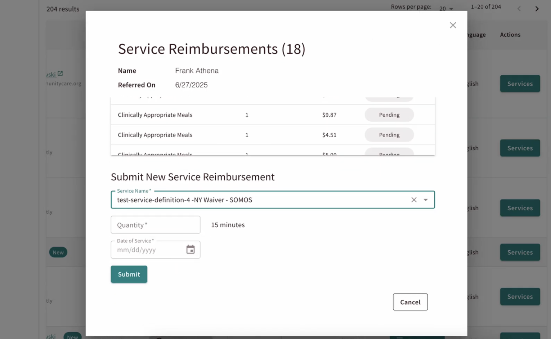Click inside the Service Name combo box
Screen dimensions: 551x340
click(259, 200)
